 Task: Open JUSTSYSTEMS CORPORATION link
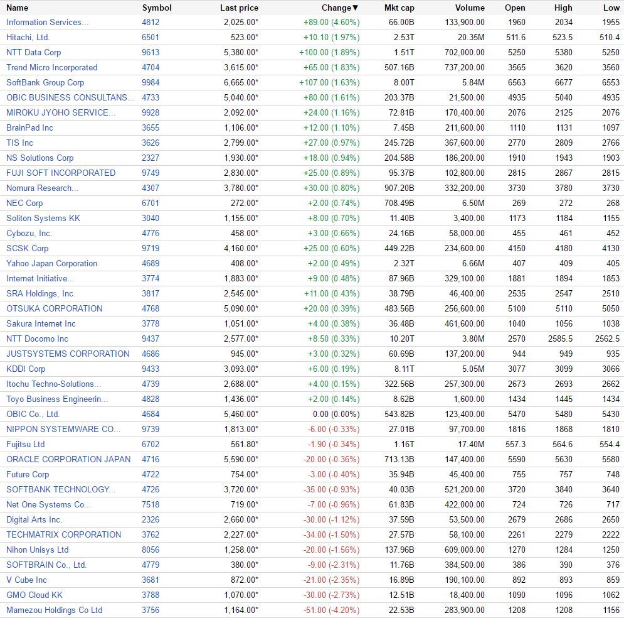click(x=68, y=354)
